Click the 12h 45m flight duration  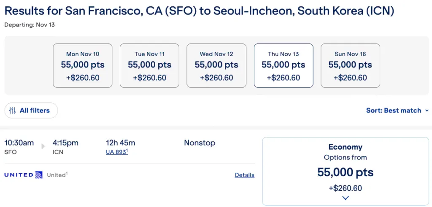pyautogui.click(x=120, y=143)
